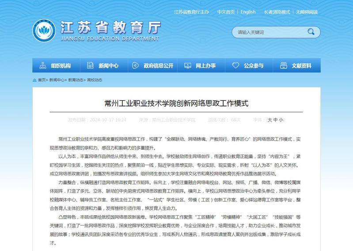
Task: Click the magnifier search icon
Action: (311, 32)
